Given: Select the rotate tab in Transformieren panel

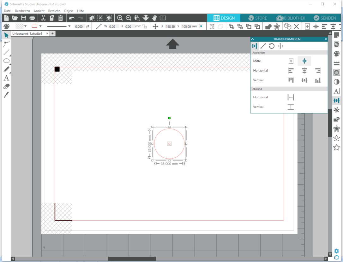Looking at the screenshot, I should tap(271, 46).
